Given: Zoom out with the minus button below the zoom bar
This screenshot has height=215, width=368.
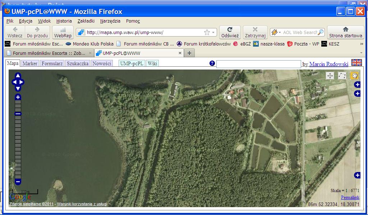Looking at the screenshot, I should point(18,181).
